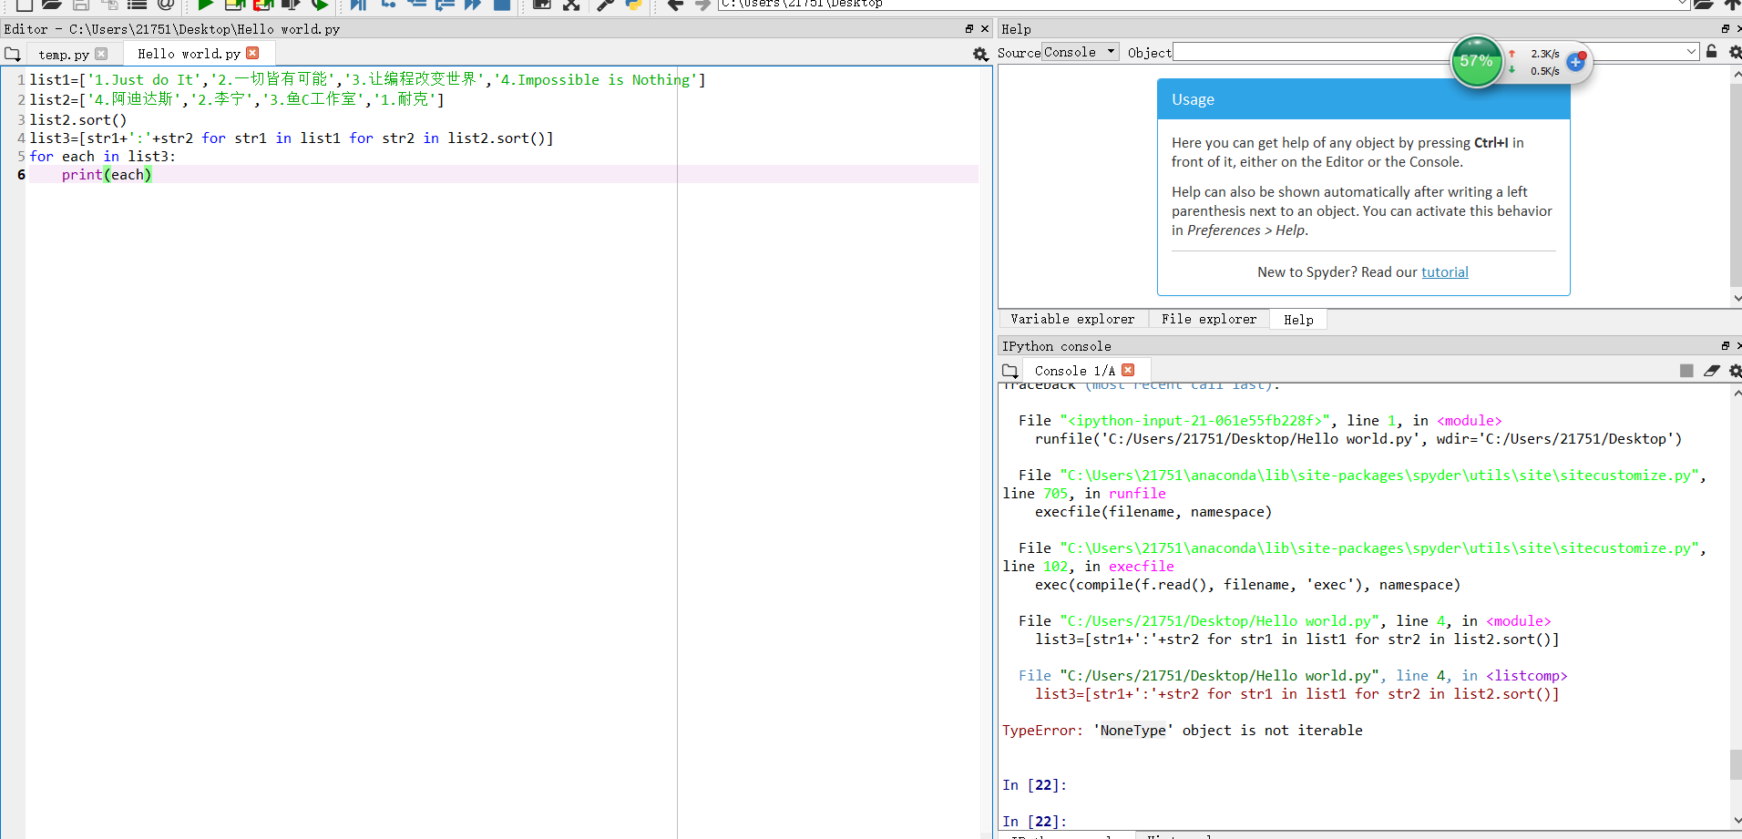The image size is (1742, 839).
Task: Open Editor options gear icon
Action: [x=980, y=55]
